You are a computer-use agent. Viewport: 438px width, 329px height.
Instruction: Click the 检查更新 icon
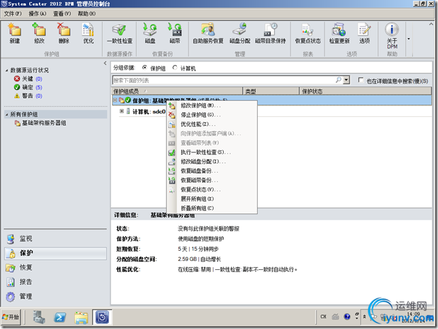tap(339, 33)
